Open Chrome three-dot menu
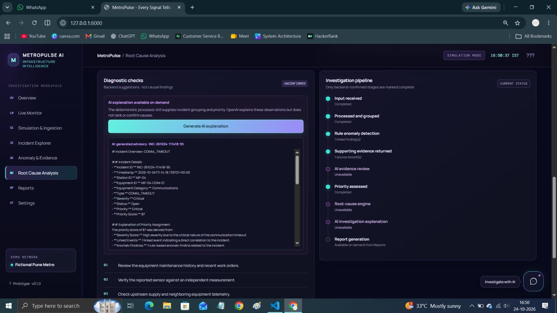This screenshot has height=313, width=557. coord(549,23)
